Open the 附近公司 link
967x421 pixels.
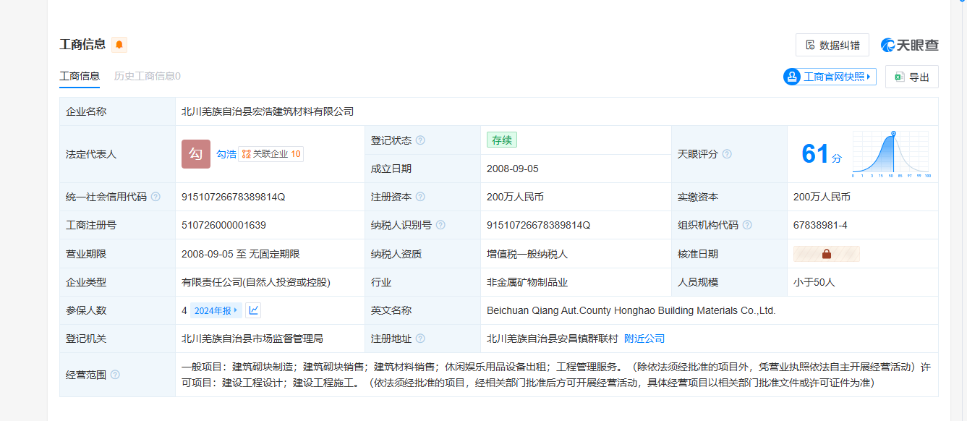click(644, 339)
